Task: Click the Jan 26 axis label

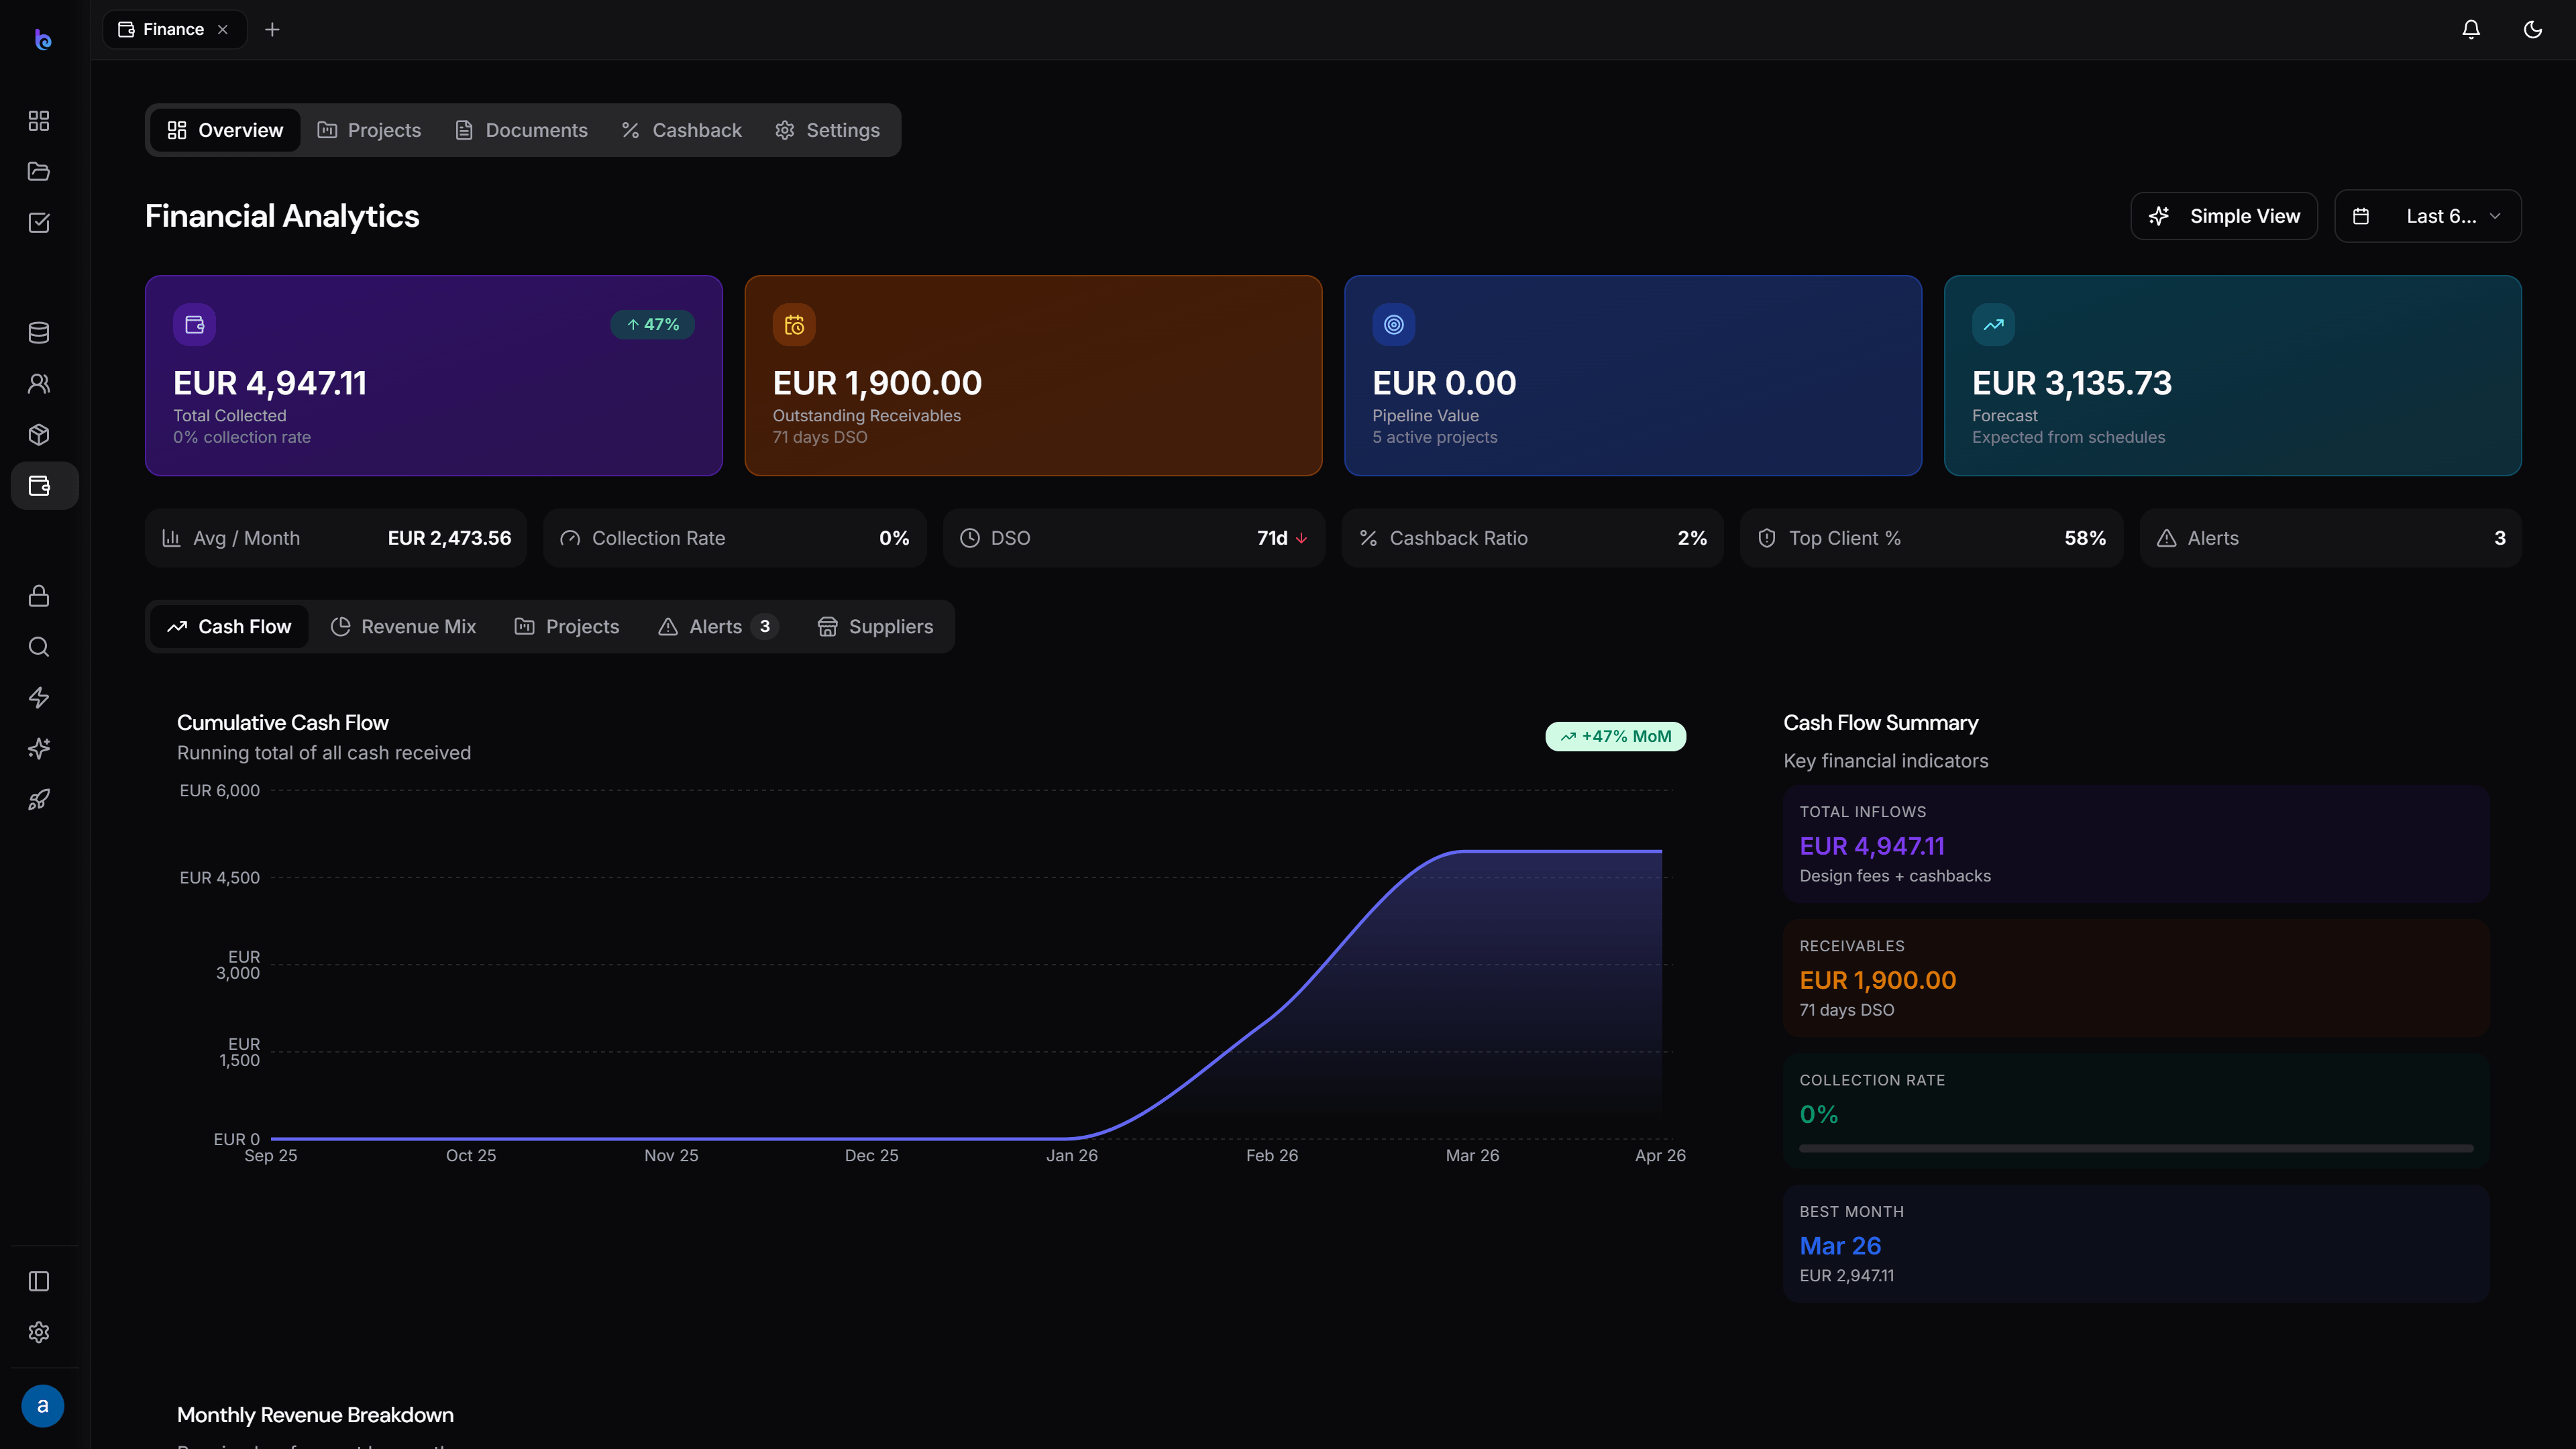Action: (x=1072, y=1156)
